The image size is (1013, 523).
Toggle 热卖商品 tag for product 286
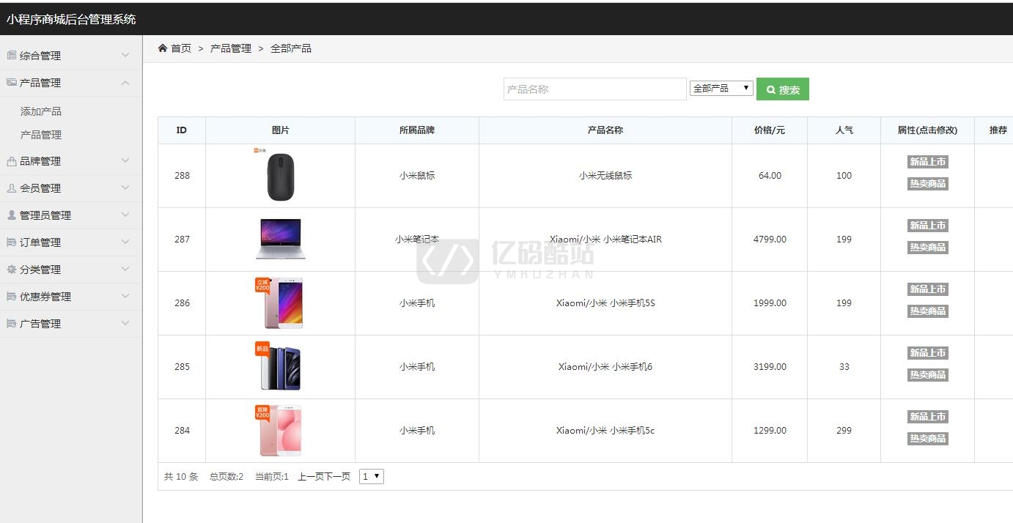(928, 311)
